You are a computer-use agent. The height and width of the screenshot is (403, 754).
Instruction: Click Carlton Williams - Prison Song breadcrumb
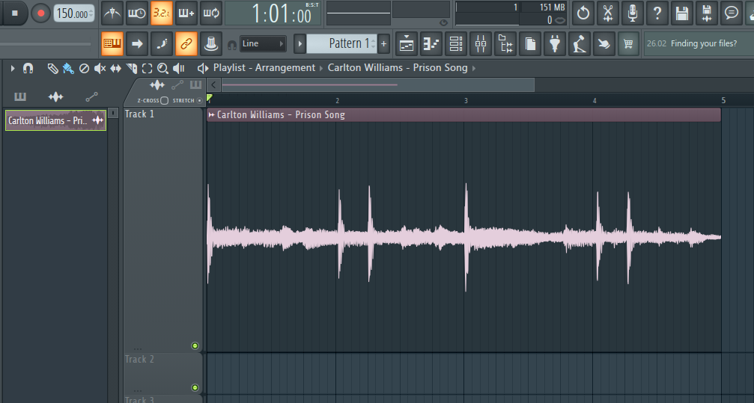click(x=398, y=68)
